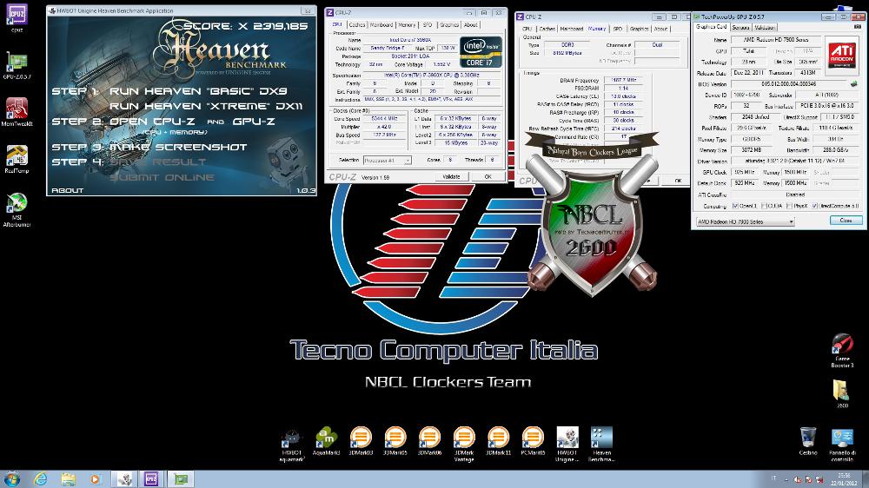The width and height of the screenshot is (869, 488).
Task: Open the Heaven Benchmark desktop shortcut
Action: pyautogui.click(x=601, y=445)
